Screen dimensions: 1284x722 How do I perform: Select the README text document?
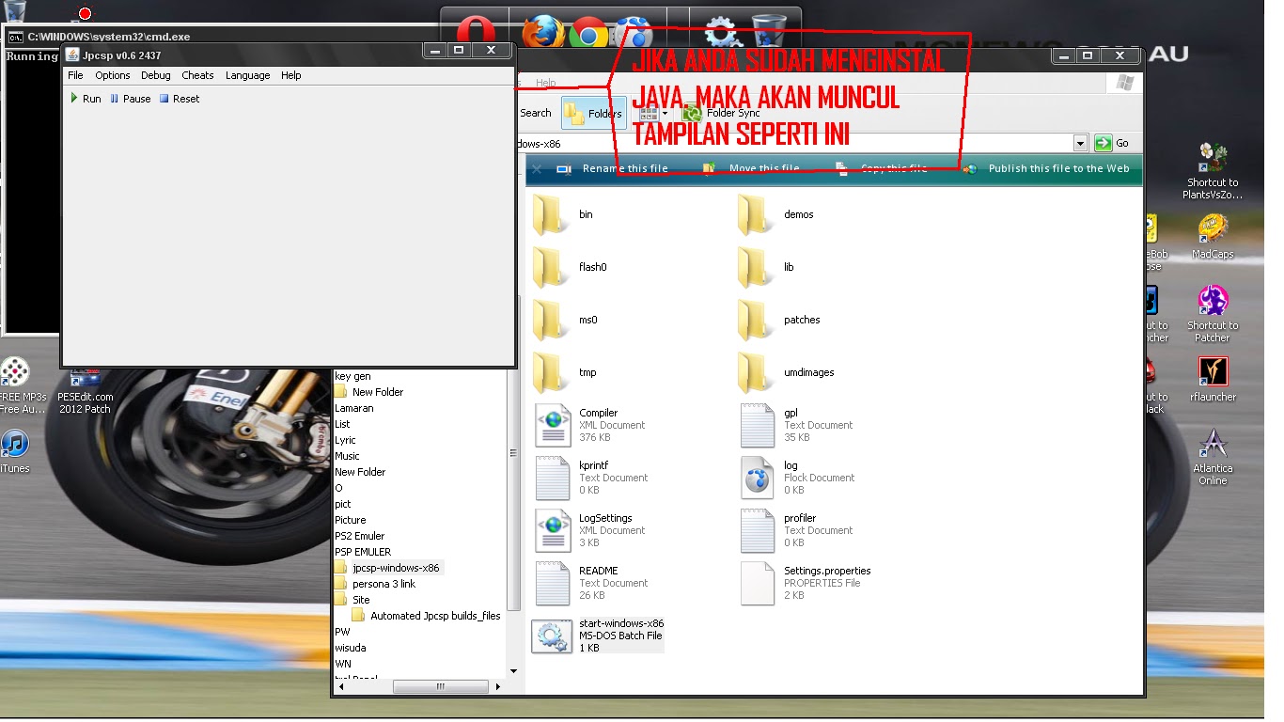[x=592, y=583]
